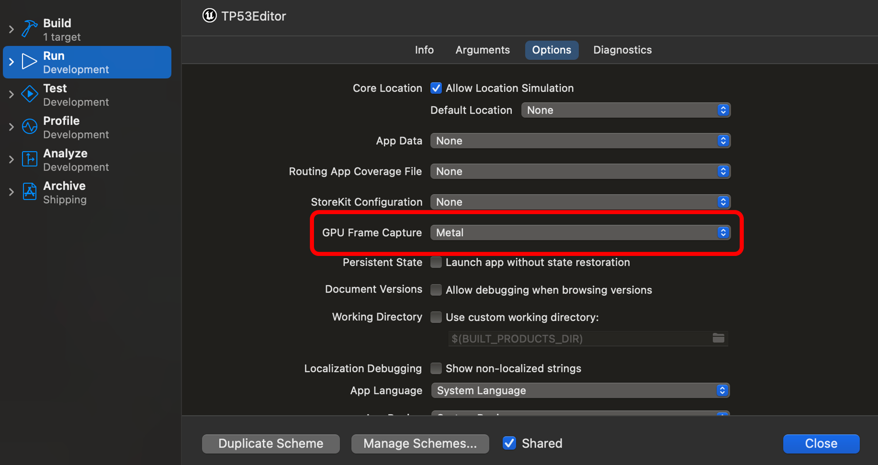
Task: Open Manage Schemes dialog
Action: tap(419, 443)
